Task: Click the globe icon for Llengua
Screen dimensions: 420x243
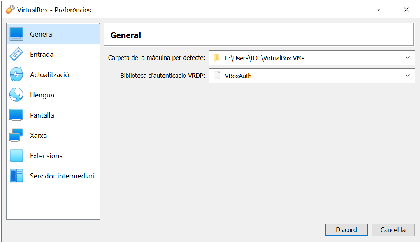Action: [x=16, y=95]
